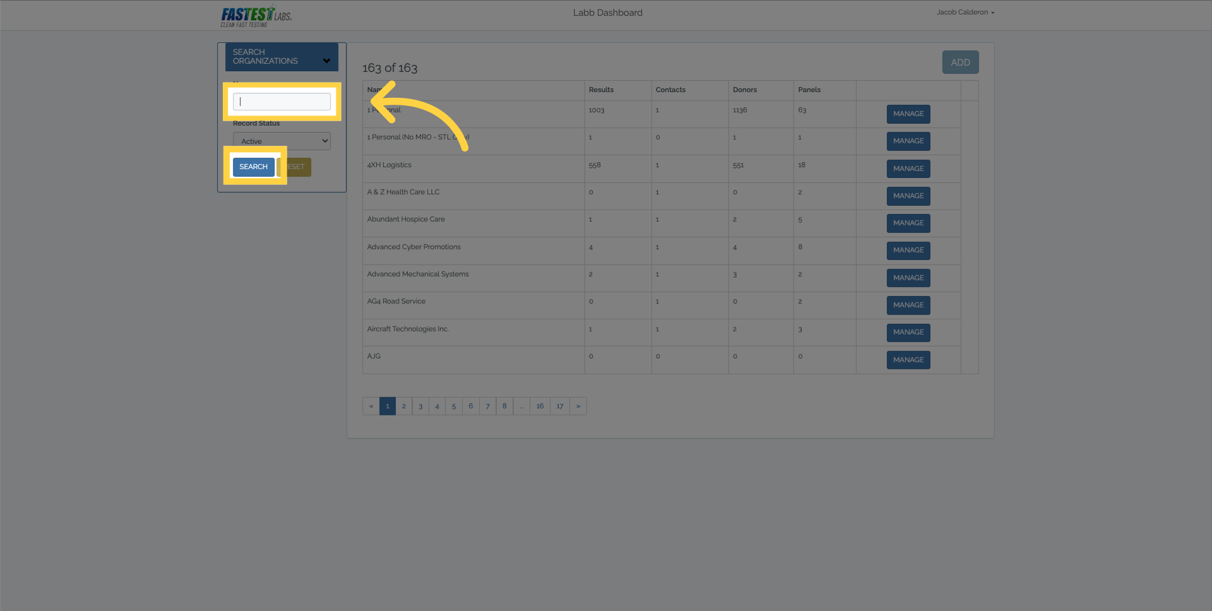Screen dimensions: 1212x611
Task: Click the organization name input field
Action: pos(282,102)
